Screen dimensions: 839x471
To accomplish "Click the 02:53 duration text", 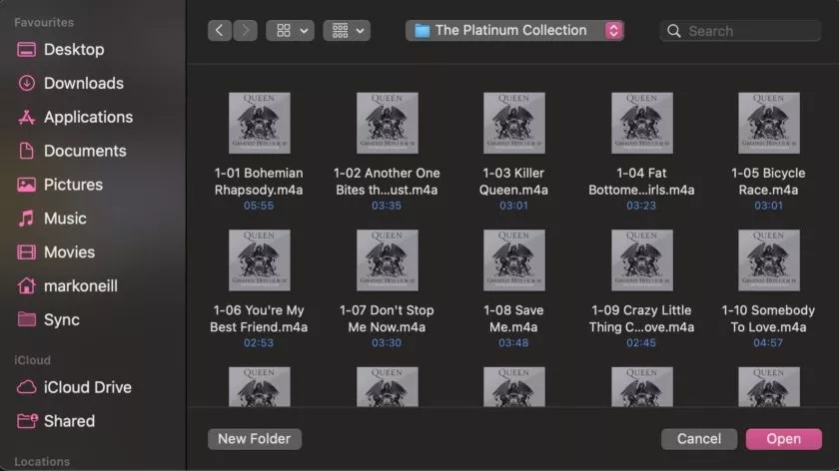I will pyautogui.click(x=259, y=343).
